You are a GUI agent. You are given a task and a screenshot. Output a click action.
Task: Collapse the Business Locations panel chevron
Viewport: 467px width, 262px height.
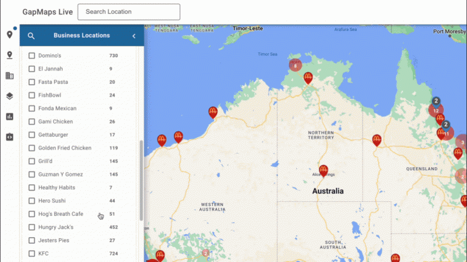134,36
